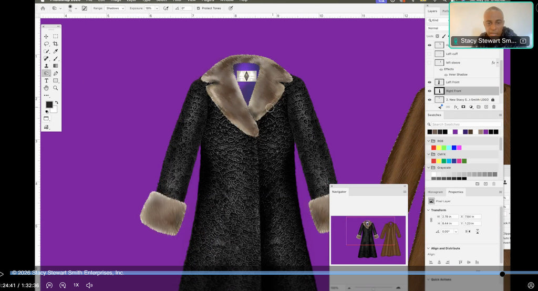This screenshot has height=291, width=538.
Task: Create a new layer group folder
Action: click(479, 107)
